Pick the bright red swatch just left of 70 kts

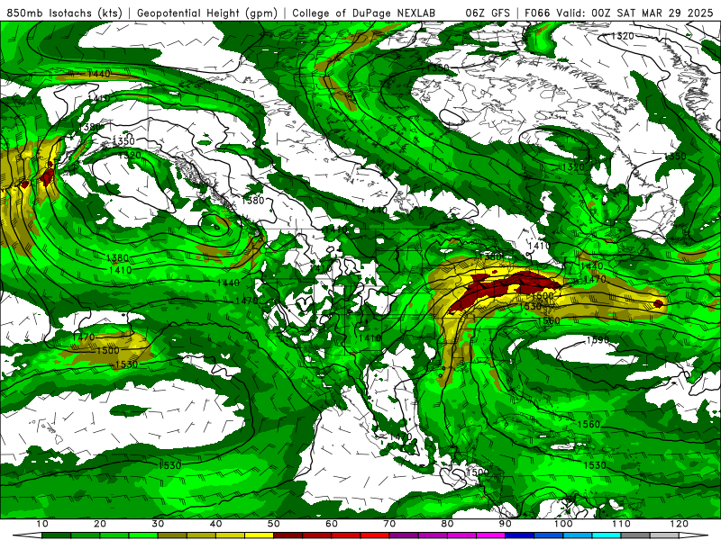pyautogui.click(x=375, y=535)
